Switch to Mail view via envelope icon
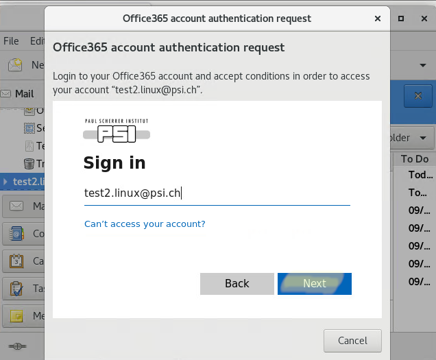Viewport: 436px width, 360px height. coord(16,206)
